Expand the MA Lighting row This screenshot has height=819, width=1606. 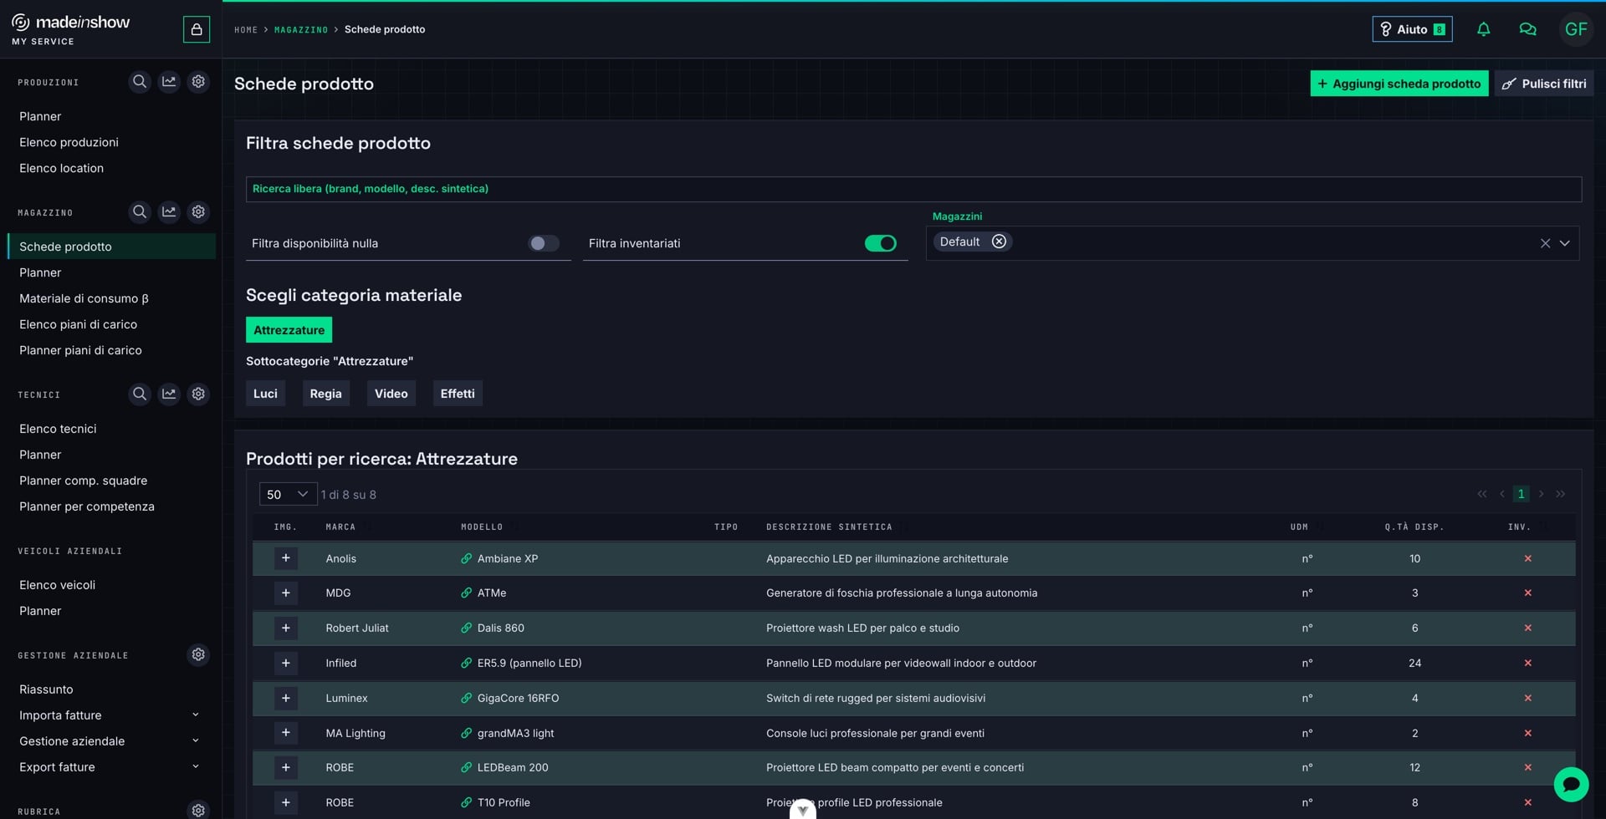(x=286, y=733)
